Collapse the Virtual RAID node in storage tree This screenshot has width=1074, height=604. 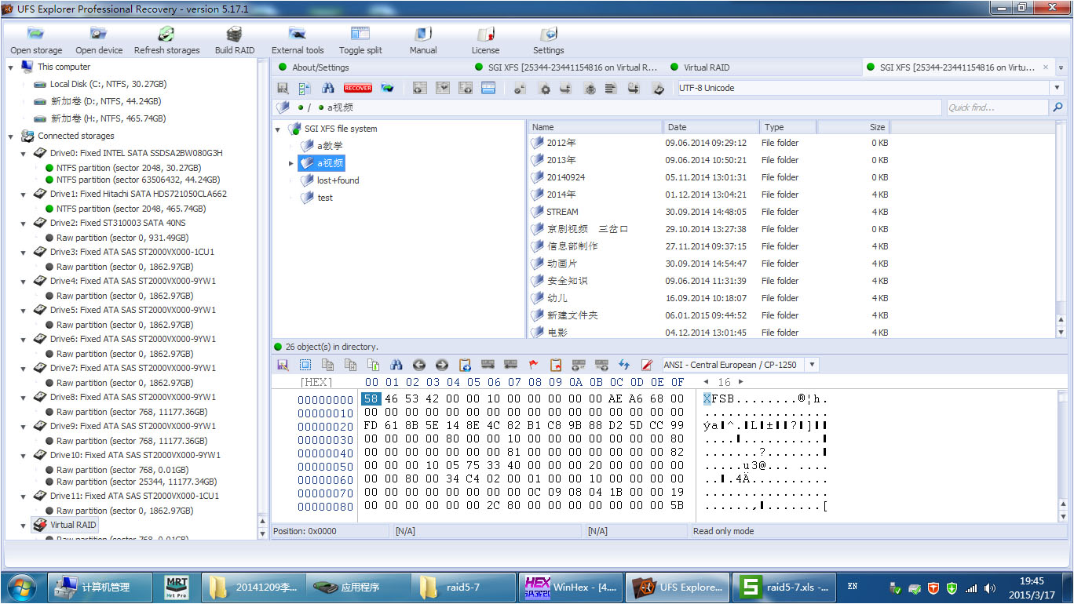pos(24,525)
